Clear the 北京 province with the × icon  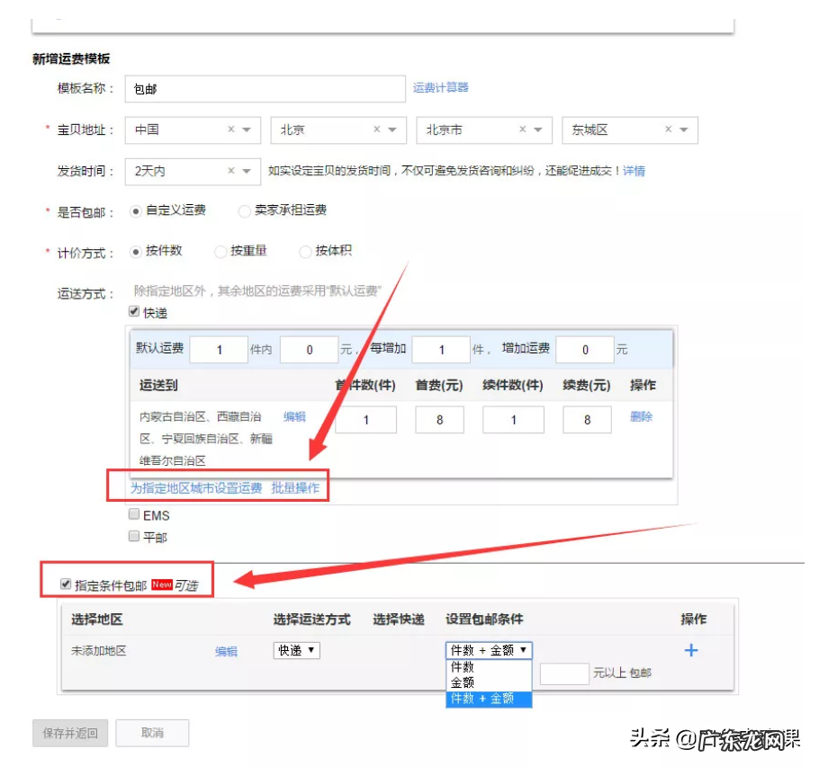coord(376,129)
